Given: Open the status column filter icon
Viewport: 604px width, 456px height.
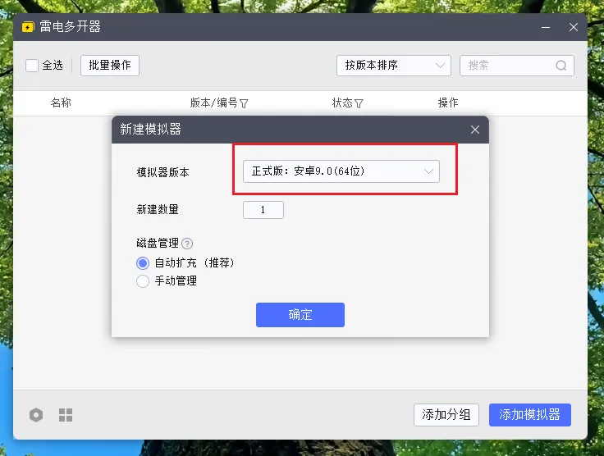Looking at the screenshot, I should (x=359, y=103).
